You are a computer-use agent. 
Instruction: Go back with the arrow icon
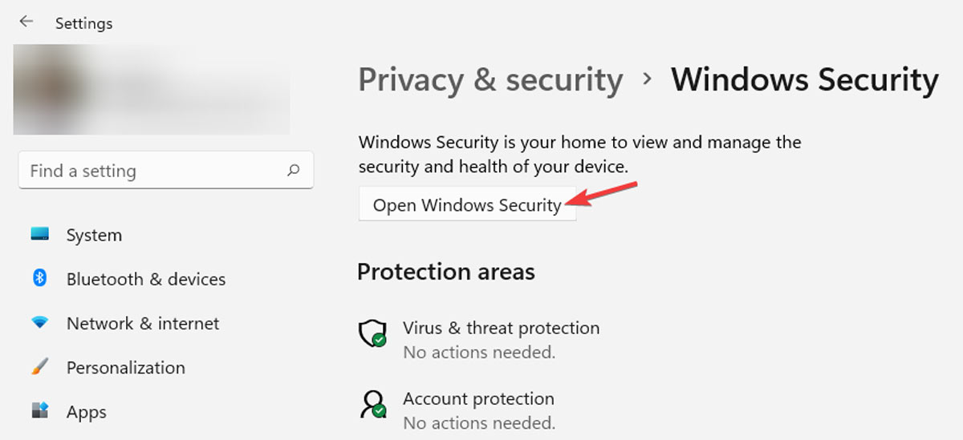click(x=26, y=22)
